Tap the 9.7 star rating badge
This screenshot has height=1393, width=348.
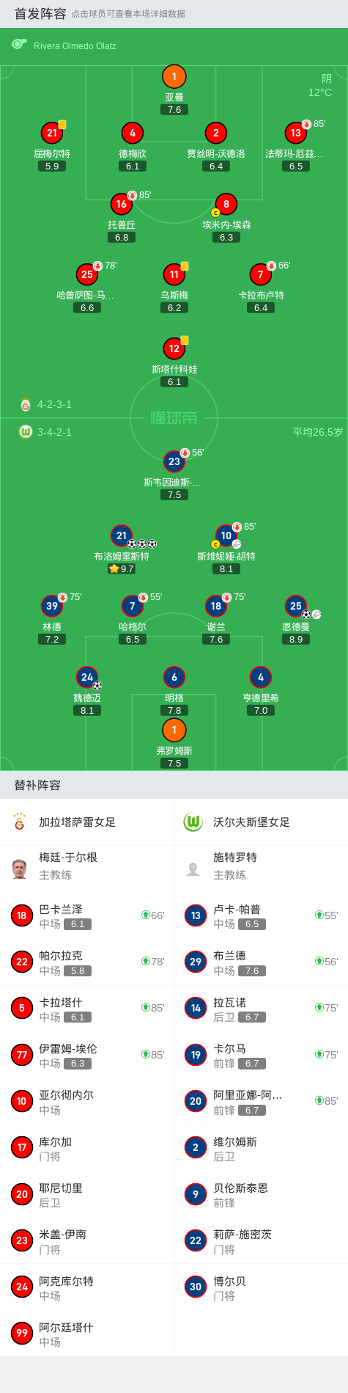[x=122, y=568]
